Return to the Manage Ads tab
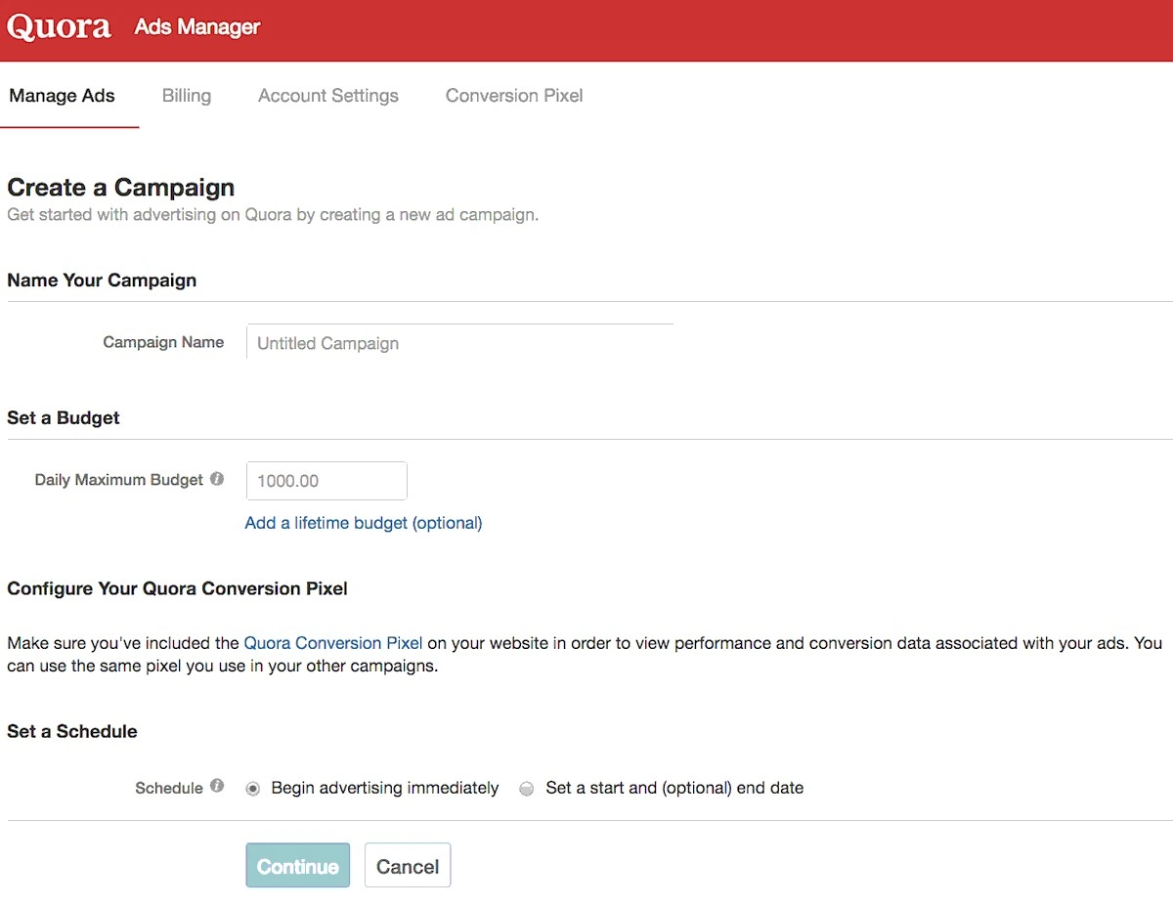 coord(62,95)
